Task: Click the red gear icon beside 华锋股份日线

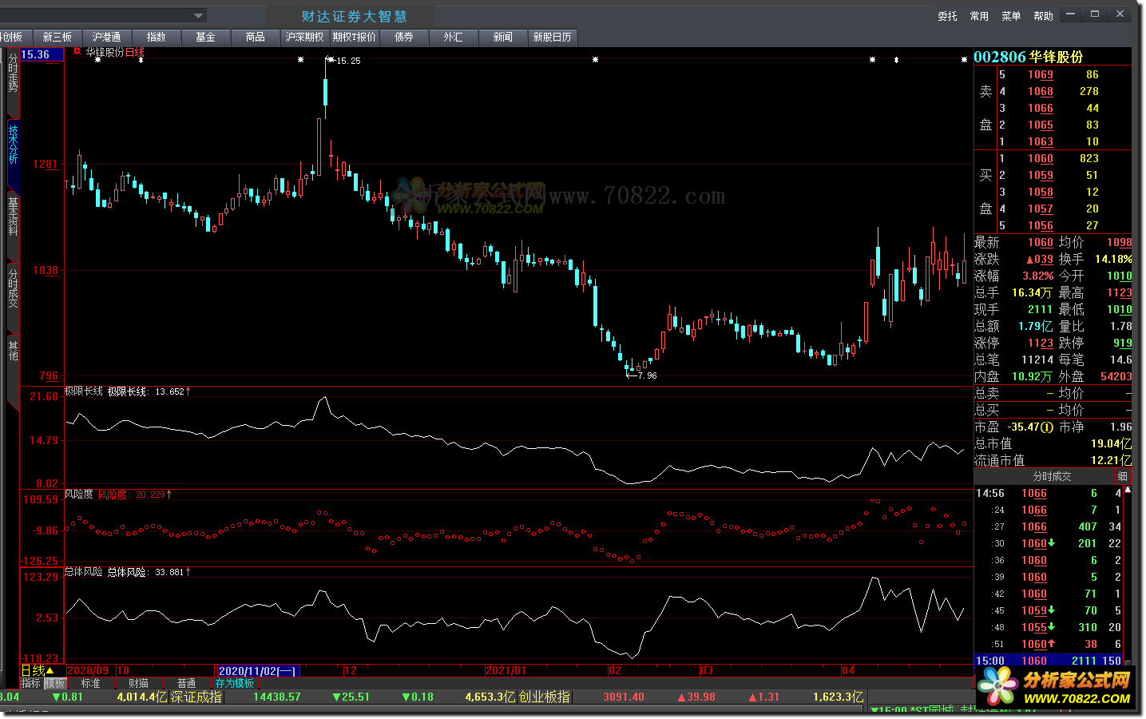Action: click(x=77, y=51)
